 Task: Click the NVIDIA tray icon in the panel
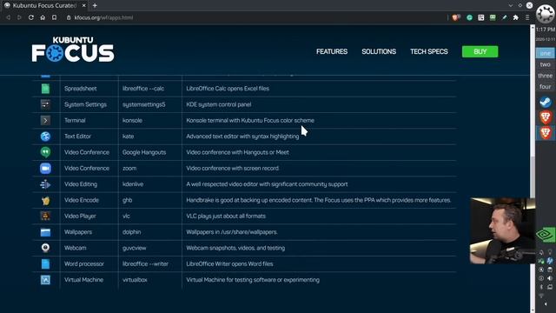click(x=546, y=235)
